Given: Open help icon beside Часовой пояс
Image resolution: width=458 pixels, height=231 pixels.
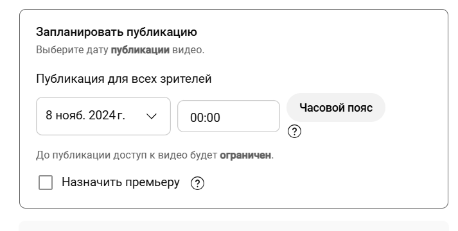Looking at the screenshot, I should click(294, 132).
